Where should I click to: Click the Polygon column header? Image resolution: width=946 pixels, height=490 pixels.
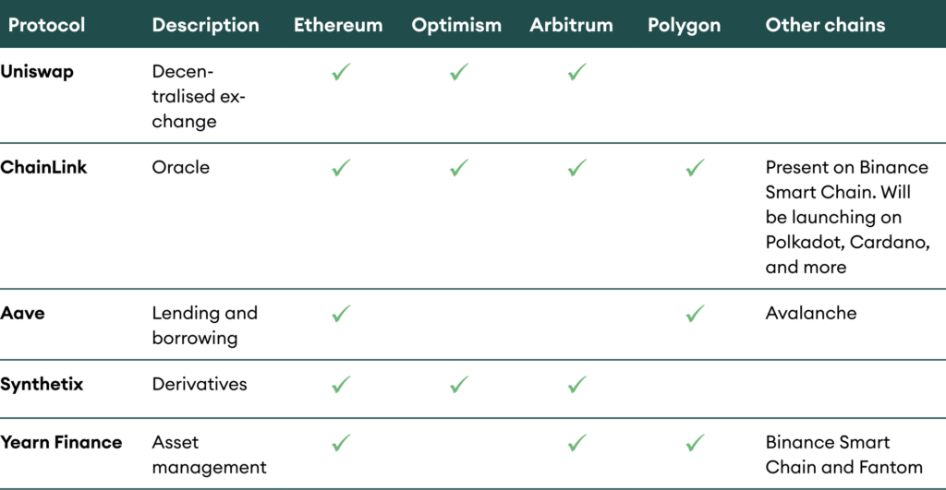click(684, 25)
